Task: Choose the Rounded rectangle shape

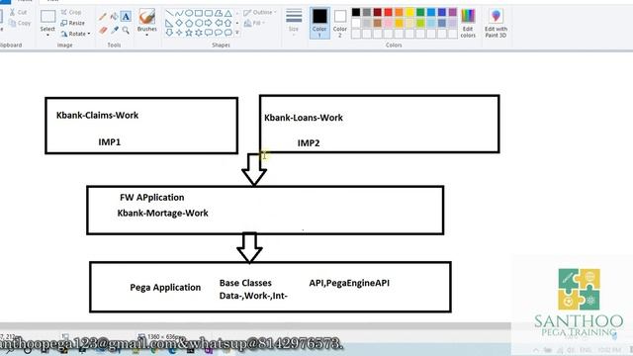Action: coord(209,14)
